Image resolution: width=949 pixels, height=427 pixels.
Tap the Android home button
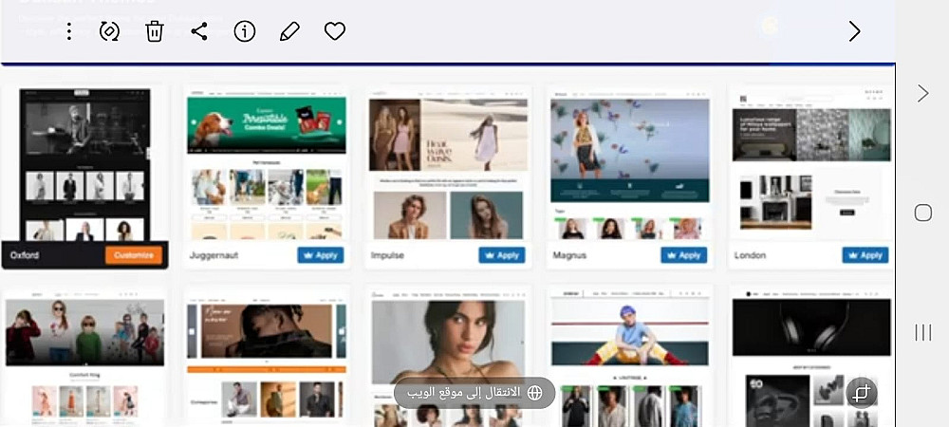pos(923,213)
